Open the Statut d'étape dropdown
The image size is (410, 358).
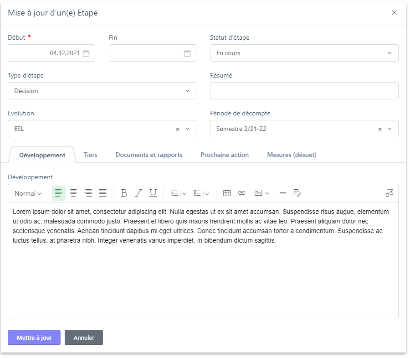pos(304,53)
